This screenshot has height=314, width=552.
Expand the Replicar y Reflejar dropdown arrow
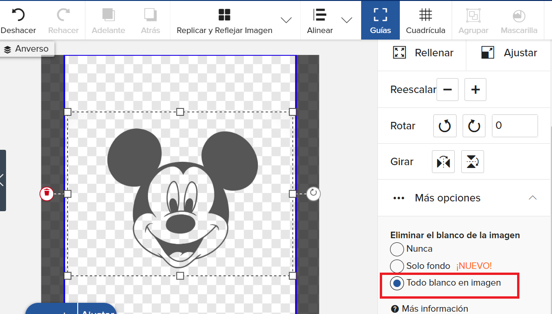pyautogui.click(x=286, y=20)
